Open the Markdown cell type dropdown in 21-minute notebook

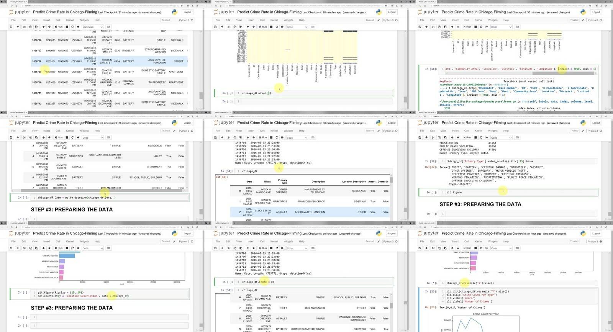(93, 27)
